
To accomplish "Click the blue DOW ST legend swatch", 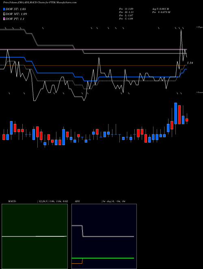I will click(4, 9).
